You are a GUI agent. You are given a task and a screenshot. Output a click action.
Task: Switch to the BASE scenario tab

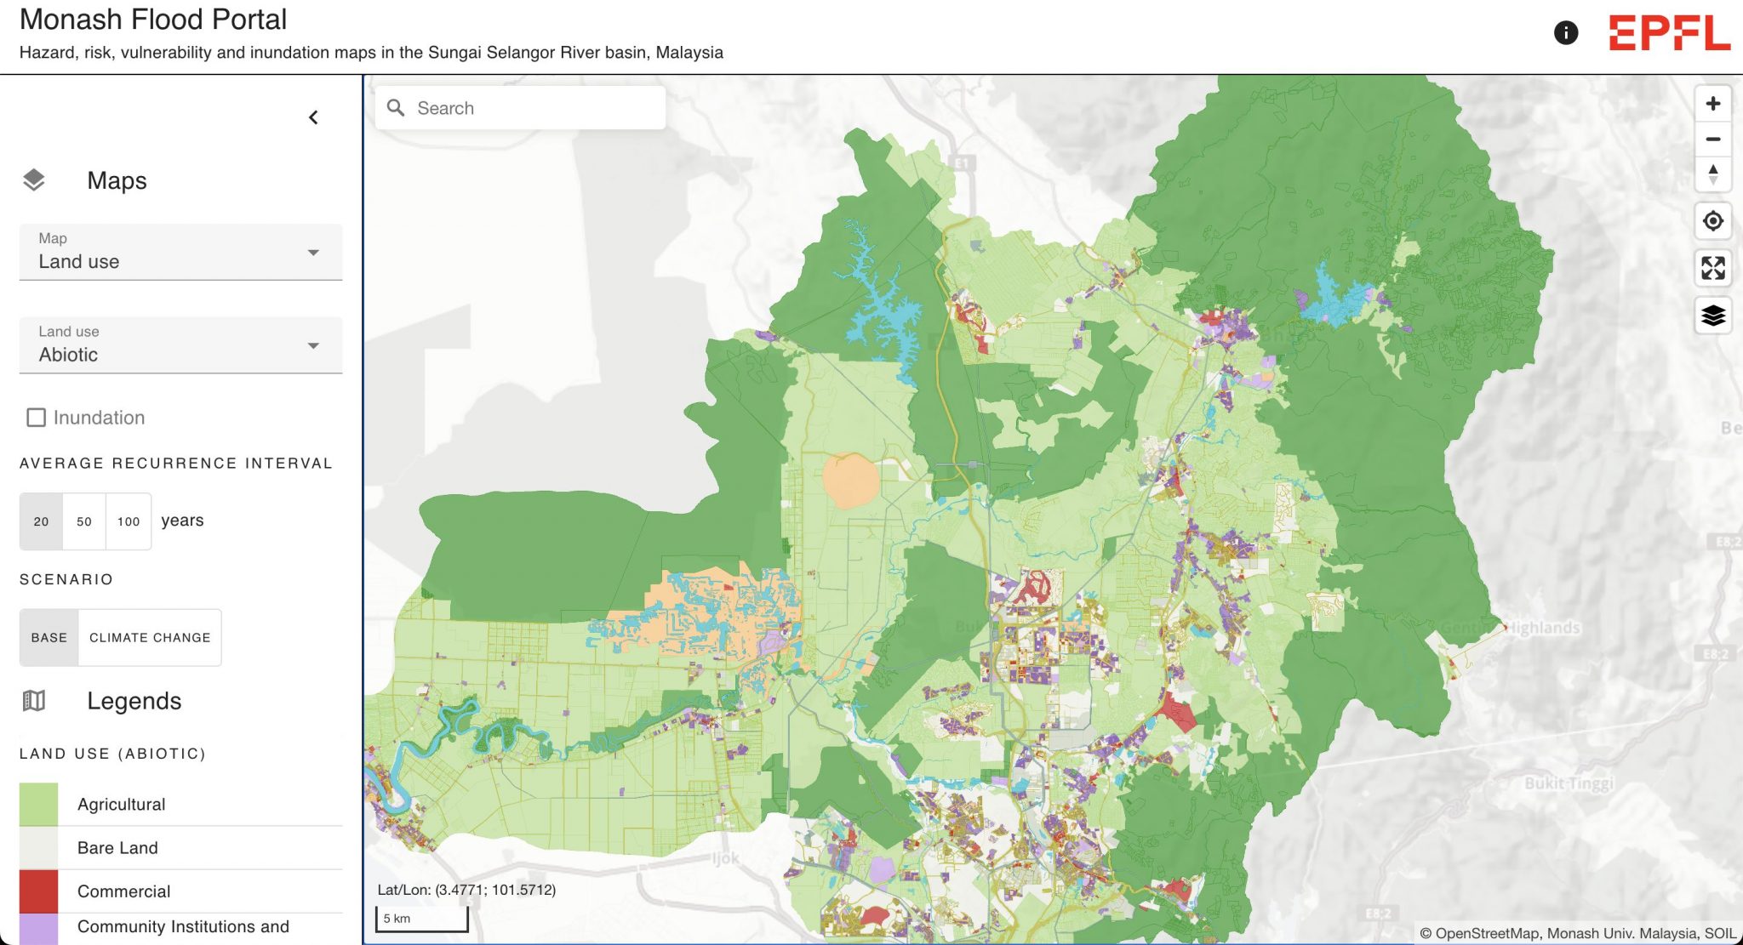(x=49, y=636)
